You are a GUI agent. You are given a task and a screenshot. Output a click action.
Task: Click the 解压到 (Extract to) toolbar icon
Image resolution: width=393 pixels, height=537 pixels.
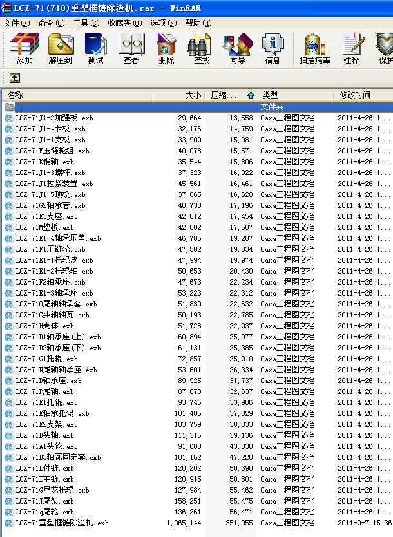pyautogui.click(x=61, y=48)
